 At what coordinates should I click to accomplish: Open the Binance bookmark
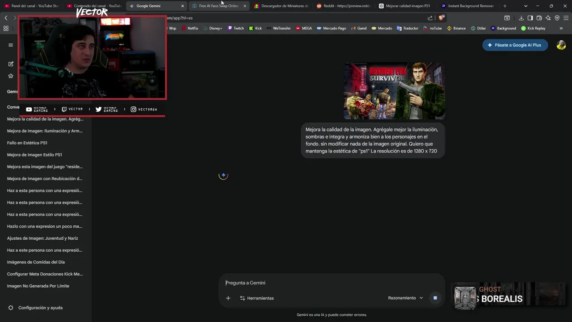456,28
